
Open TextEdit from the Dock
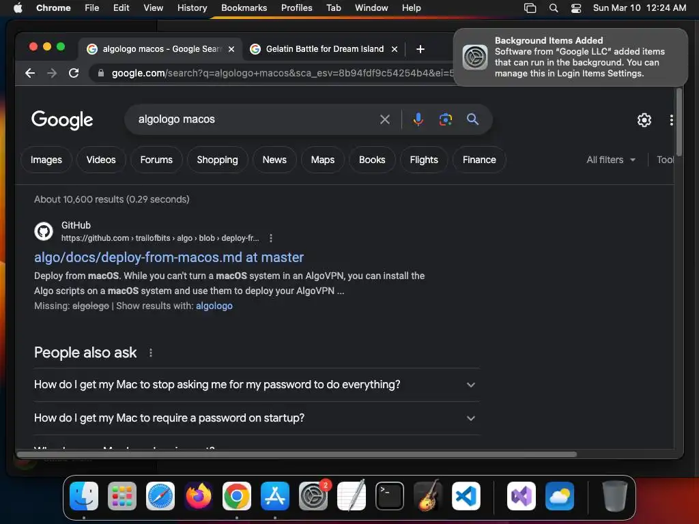352,496
